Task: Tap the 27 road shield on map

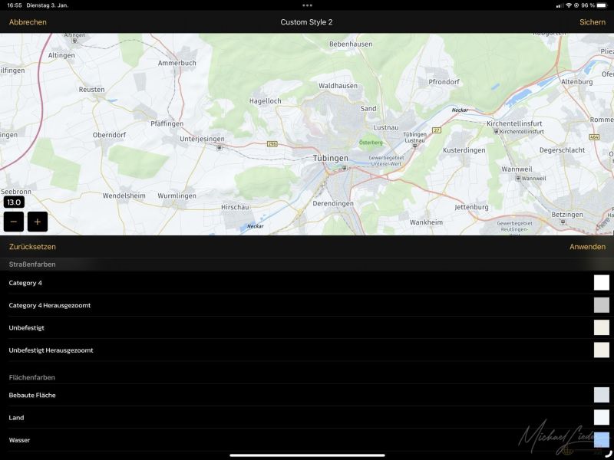Action: pyautogui.click(x=437, y=130)
